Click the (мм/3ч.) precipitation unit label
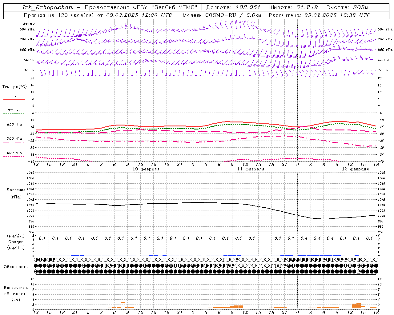 point(16,236)
